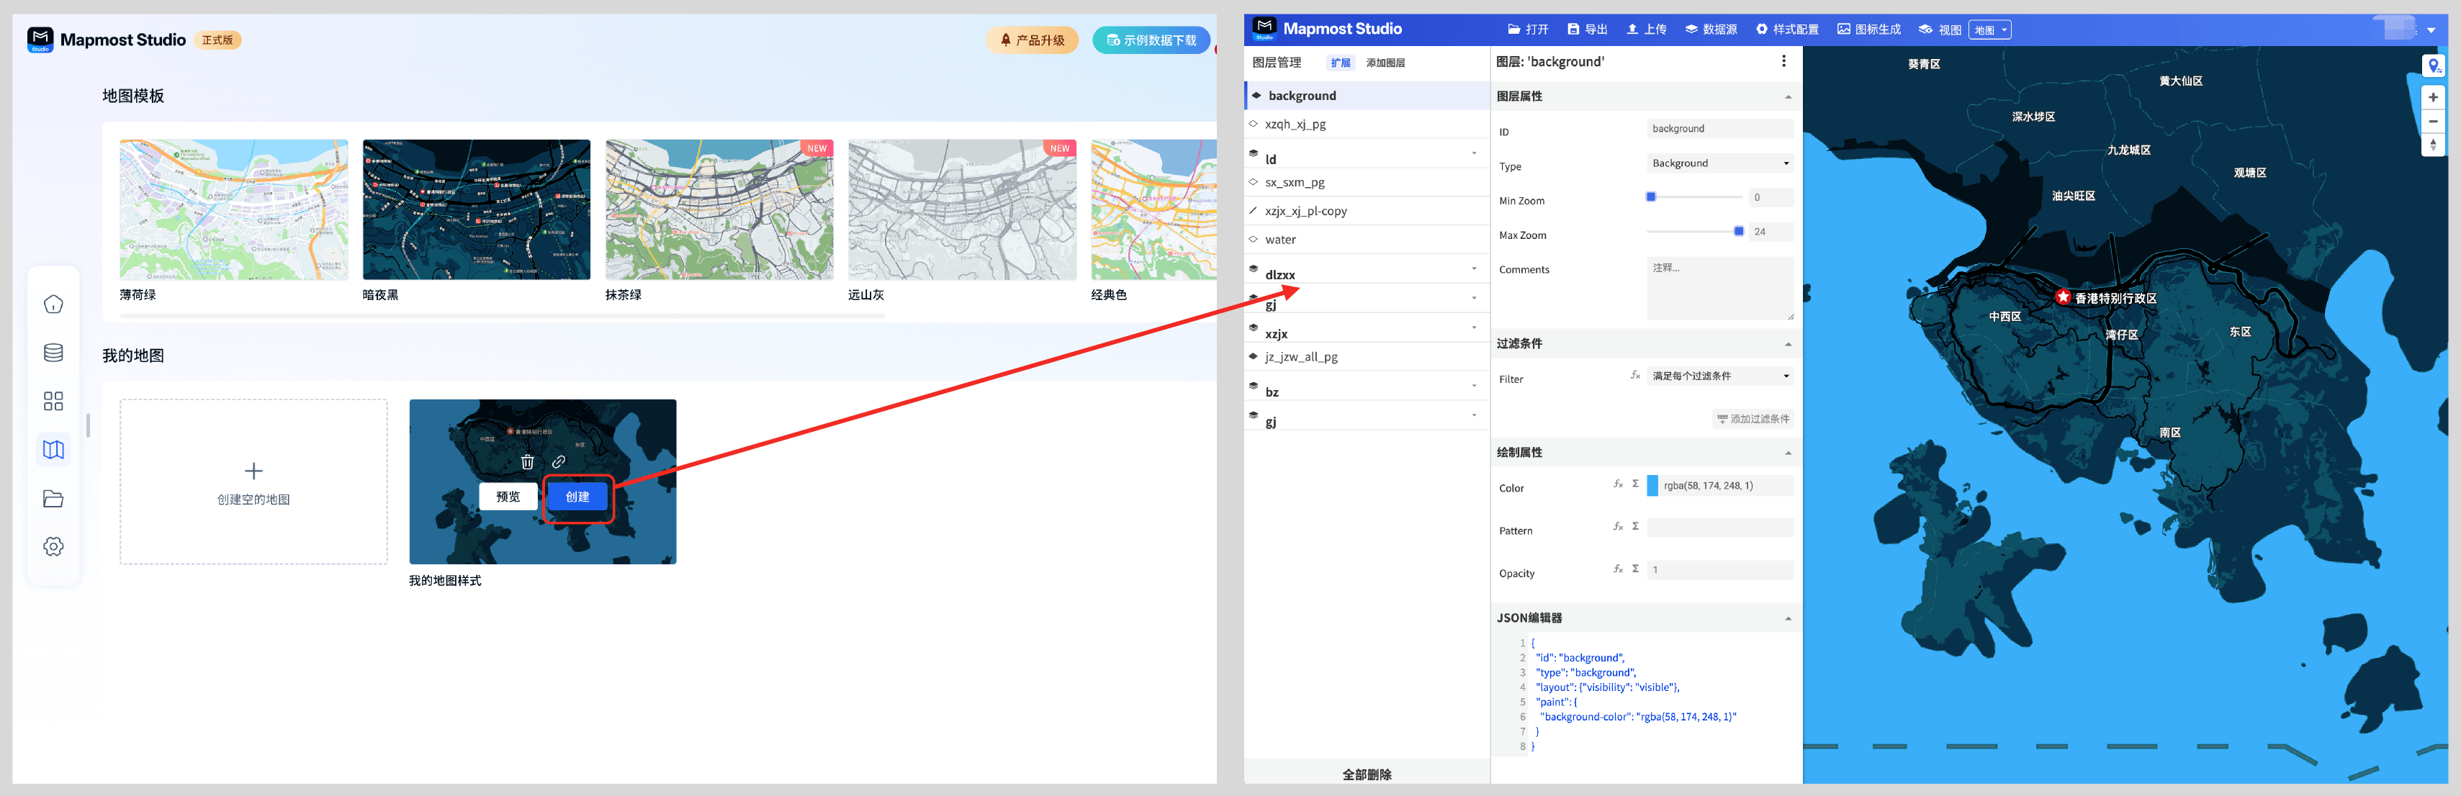Click the database icon in sidebar

53,353
